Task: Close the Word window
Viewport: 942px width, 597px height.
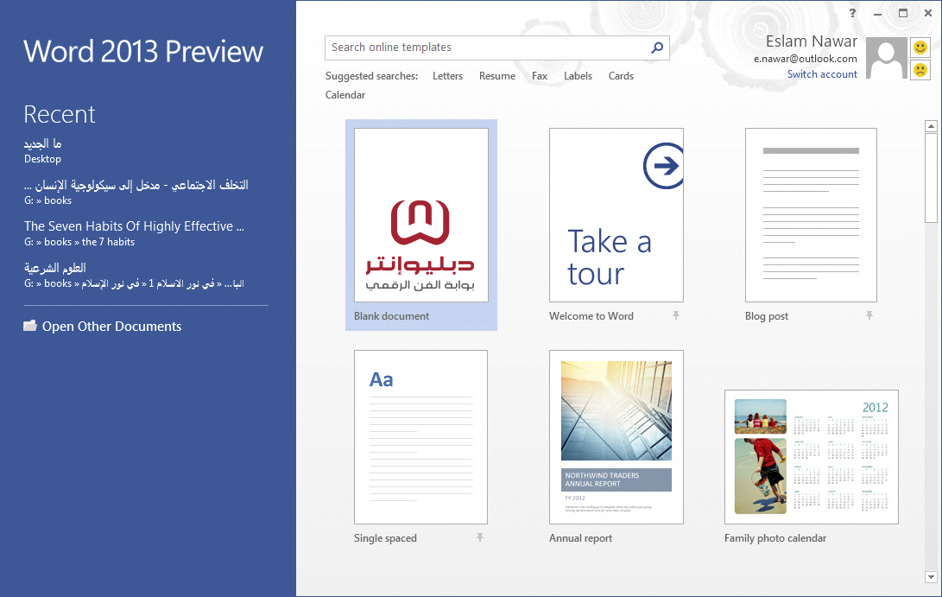Action: tap(928, 13)
